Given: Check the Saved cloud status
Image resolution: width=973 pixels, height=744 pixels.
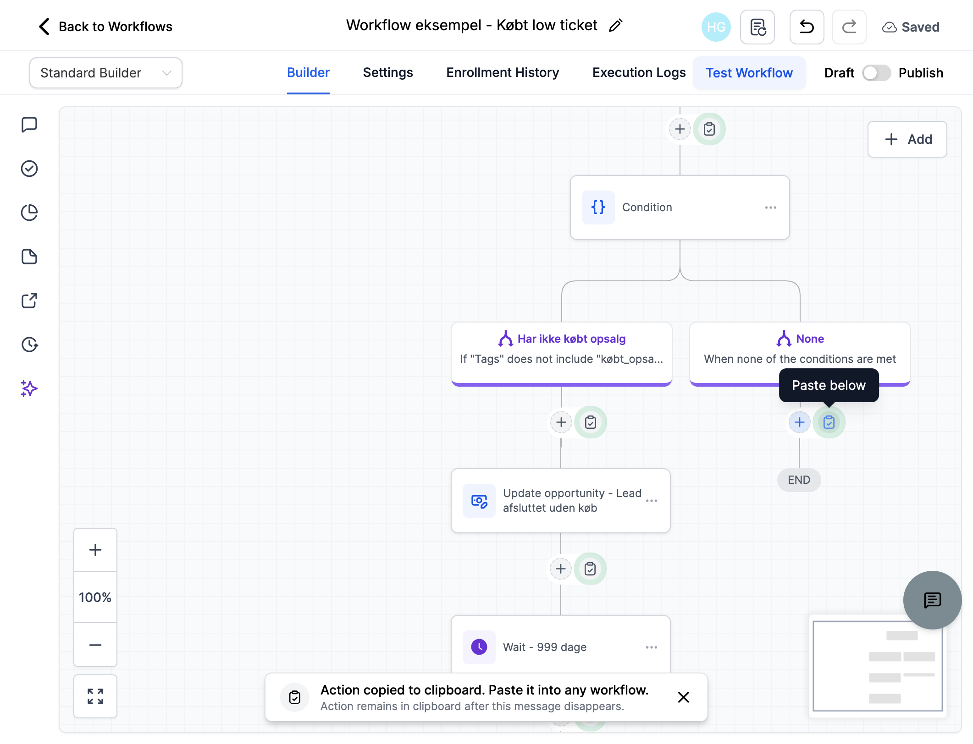Looking at the screenshot, I should (x=911, y=27).
